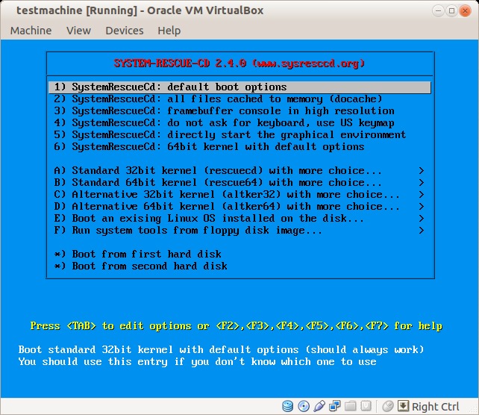Expand submenu arrow for existing Linux OS

tap(422, 218)
